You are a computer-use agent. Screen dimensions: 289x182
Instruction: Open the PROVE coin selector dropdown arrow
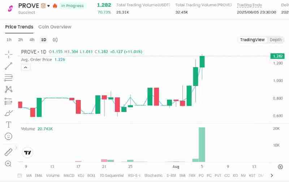tap(48, 6)
